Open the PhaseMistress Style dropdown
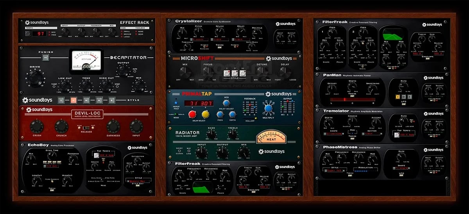The width and height of the screenshot is (469, 214). pos(335,170)
